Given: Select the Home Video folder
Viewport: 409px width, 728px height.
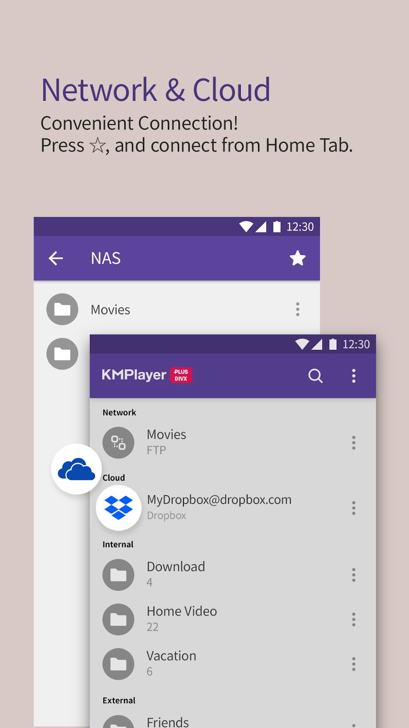Looking at the screenshot, I should coord(182,612).
